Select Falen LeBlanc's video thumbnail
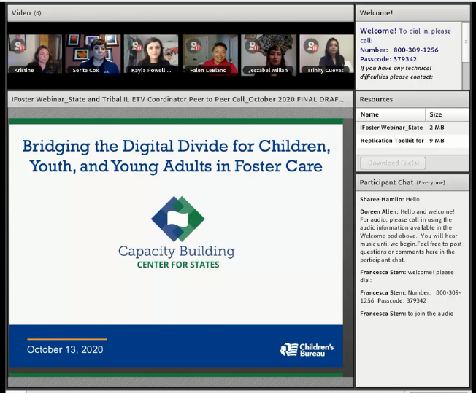 [210, 54]
